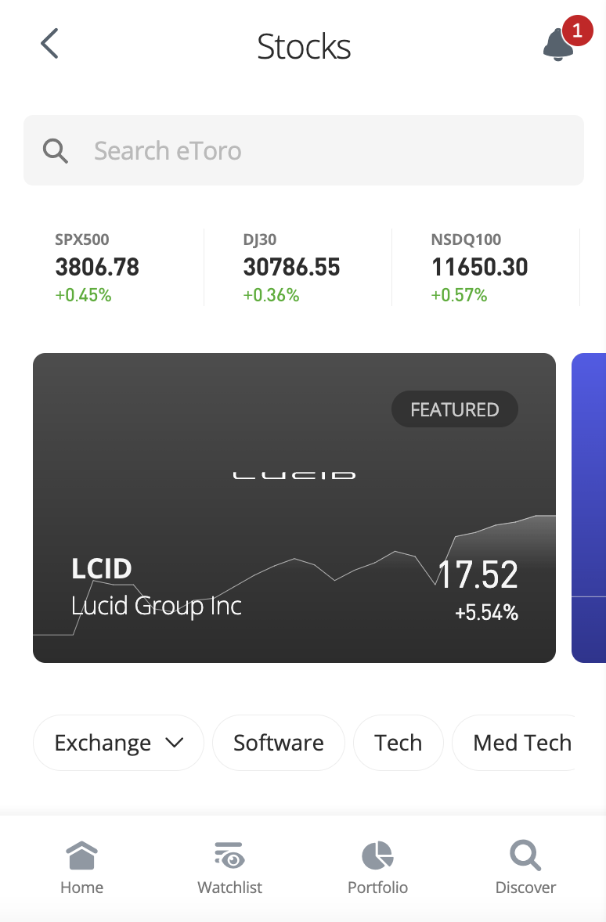Tap the back arrow icon
Viewport: 606px width, 922px height.
coord(49,44)
